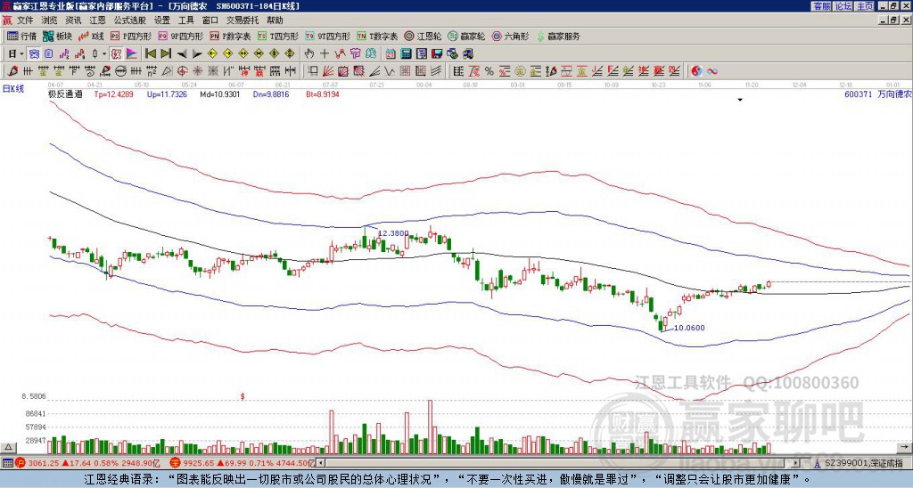Open the P数字表 number table
The image size is (913, 488).
[230, 36]
